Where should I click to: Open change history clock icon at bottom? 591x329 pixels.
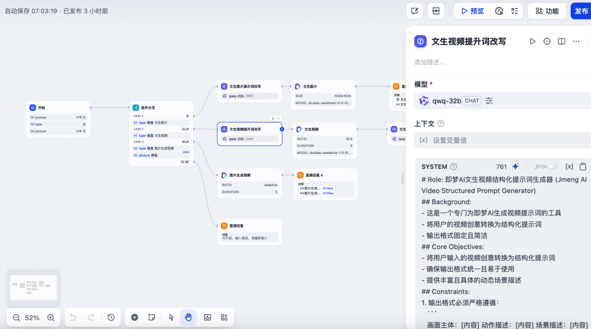click(111, 318)
